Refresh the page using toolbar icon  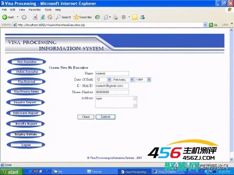(x=43, y=17)
